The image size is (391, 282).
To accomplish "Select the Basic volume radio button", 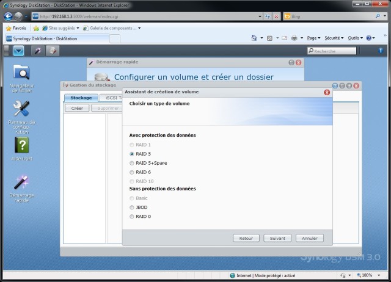I will pos(132,198).
